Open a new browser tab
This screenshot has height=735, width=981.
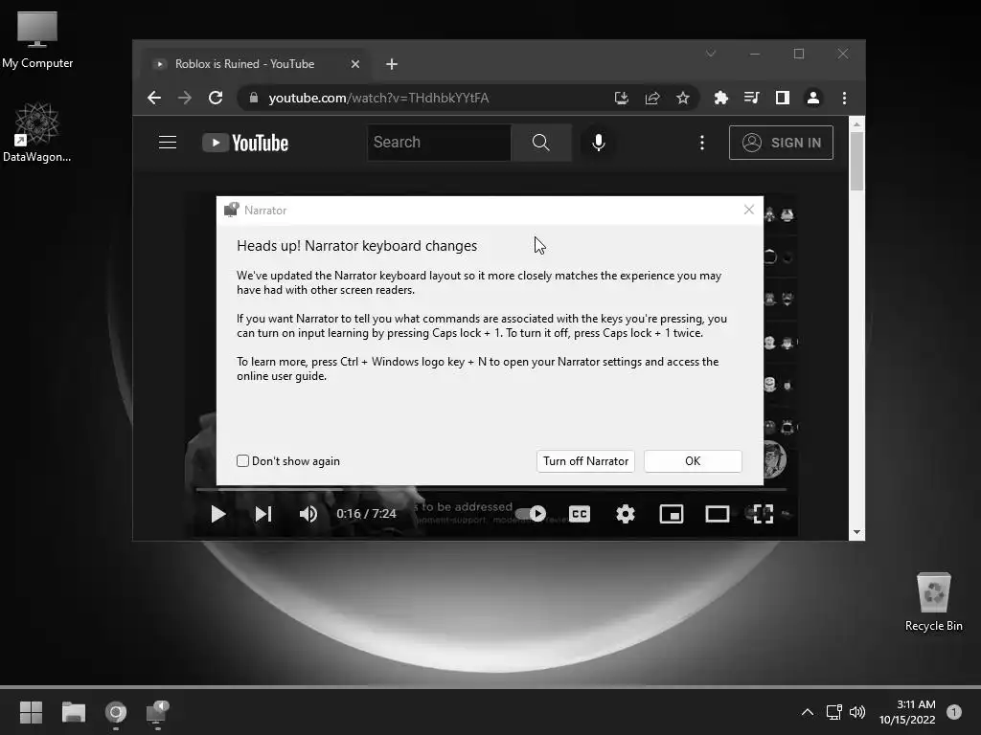(x=392, y=64)
